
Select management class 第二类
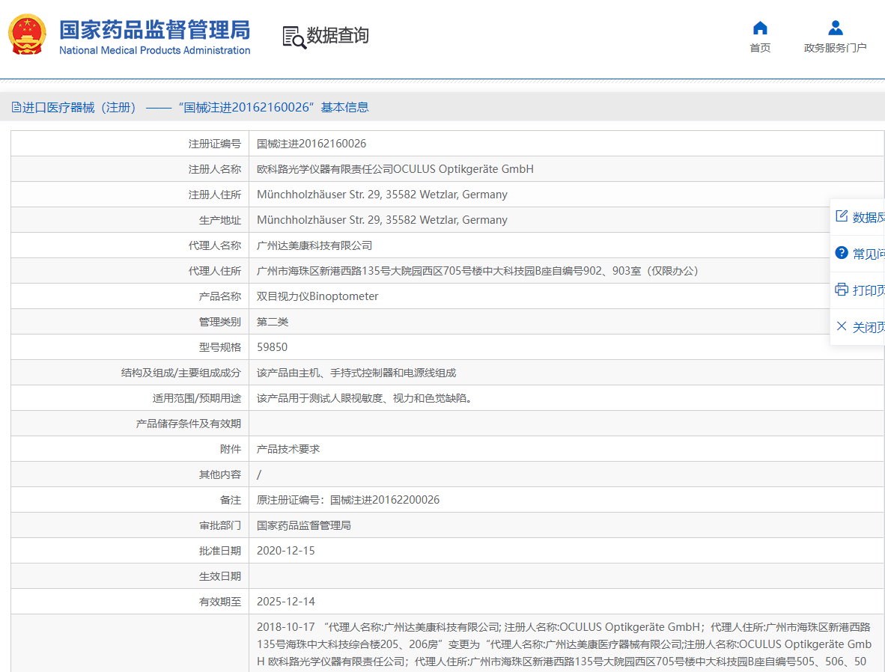point(273,322)
